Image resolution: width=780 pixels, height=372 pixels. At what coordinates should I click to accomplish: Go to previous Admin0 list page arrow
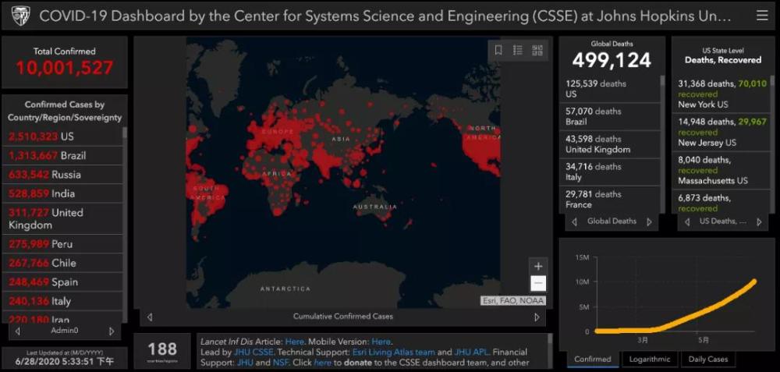[18, 331]
